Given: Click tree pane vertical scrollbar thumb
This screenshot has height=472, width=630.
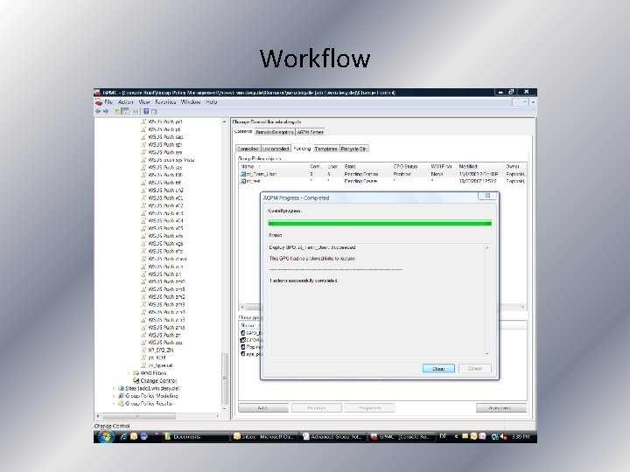Looking at the screenshot, I should click(225, 378).
